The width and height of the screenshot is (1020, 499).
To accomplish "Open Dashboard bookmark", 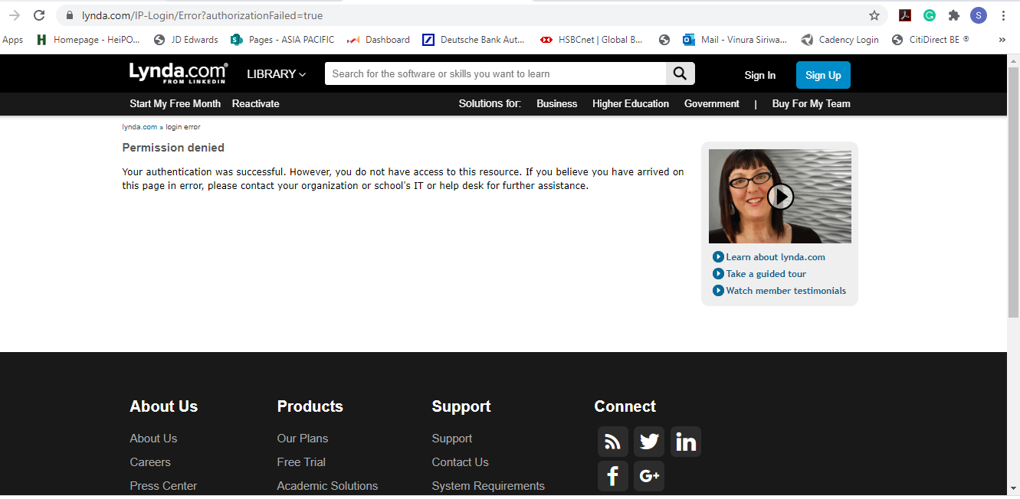I will tap(379, 40).
